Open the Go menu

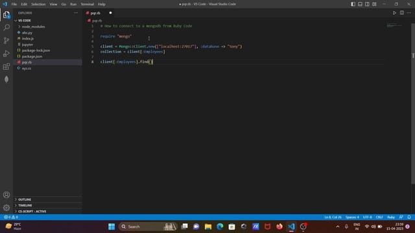tap(64, 4)
